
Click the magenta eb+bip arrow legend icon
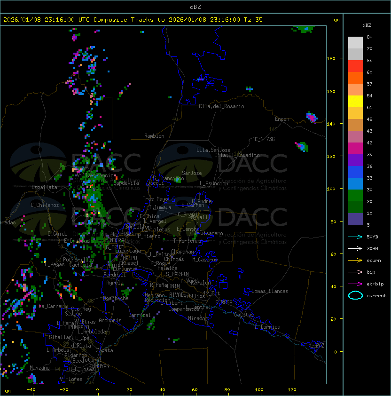355,284
